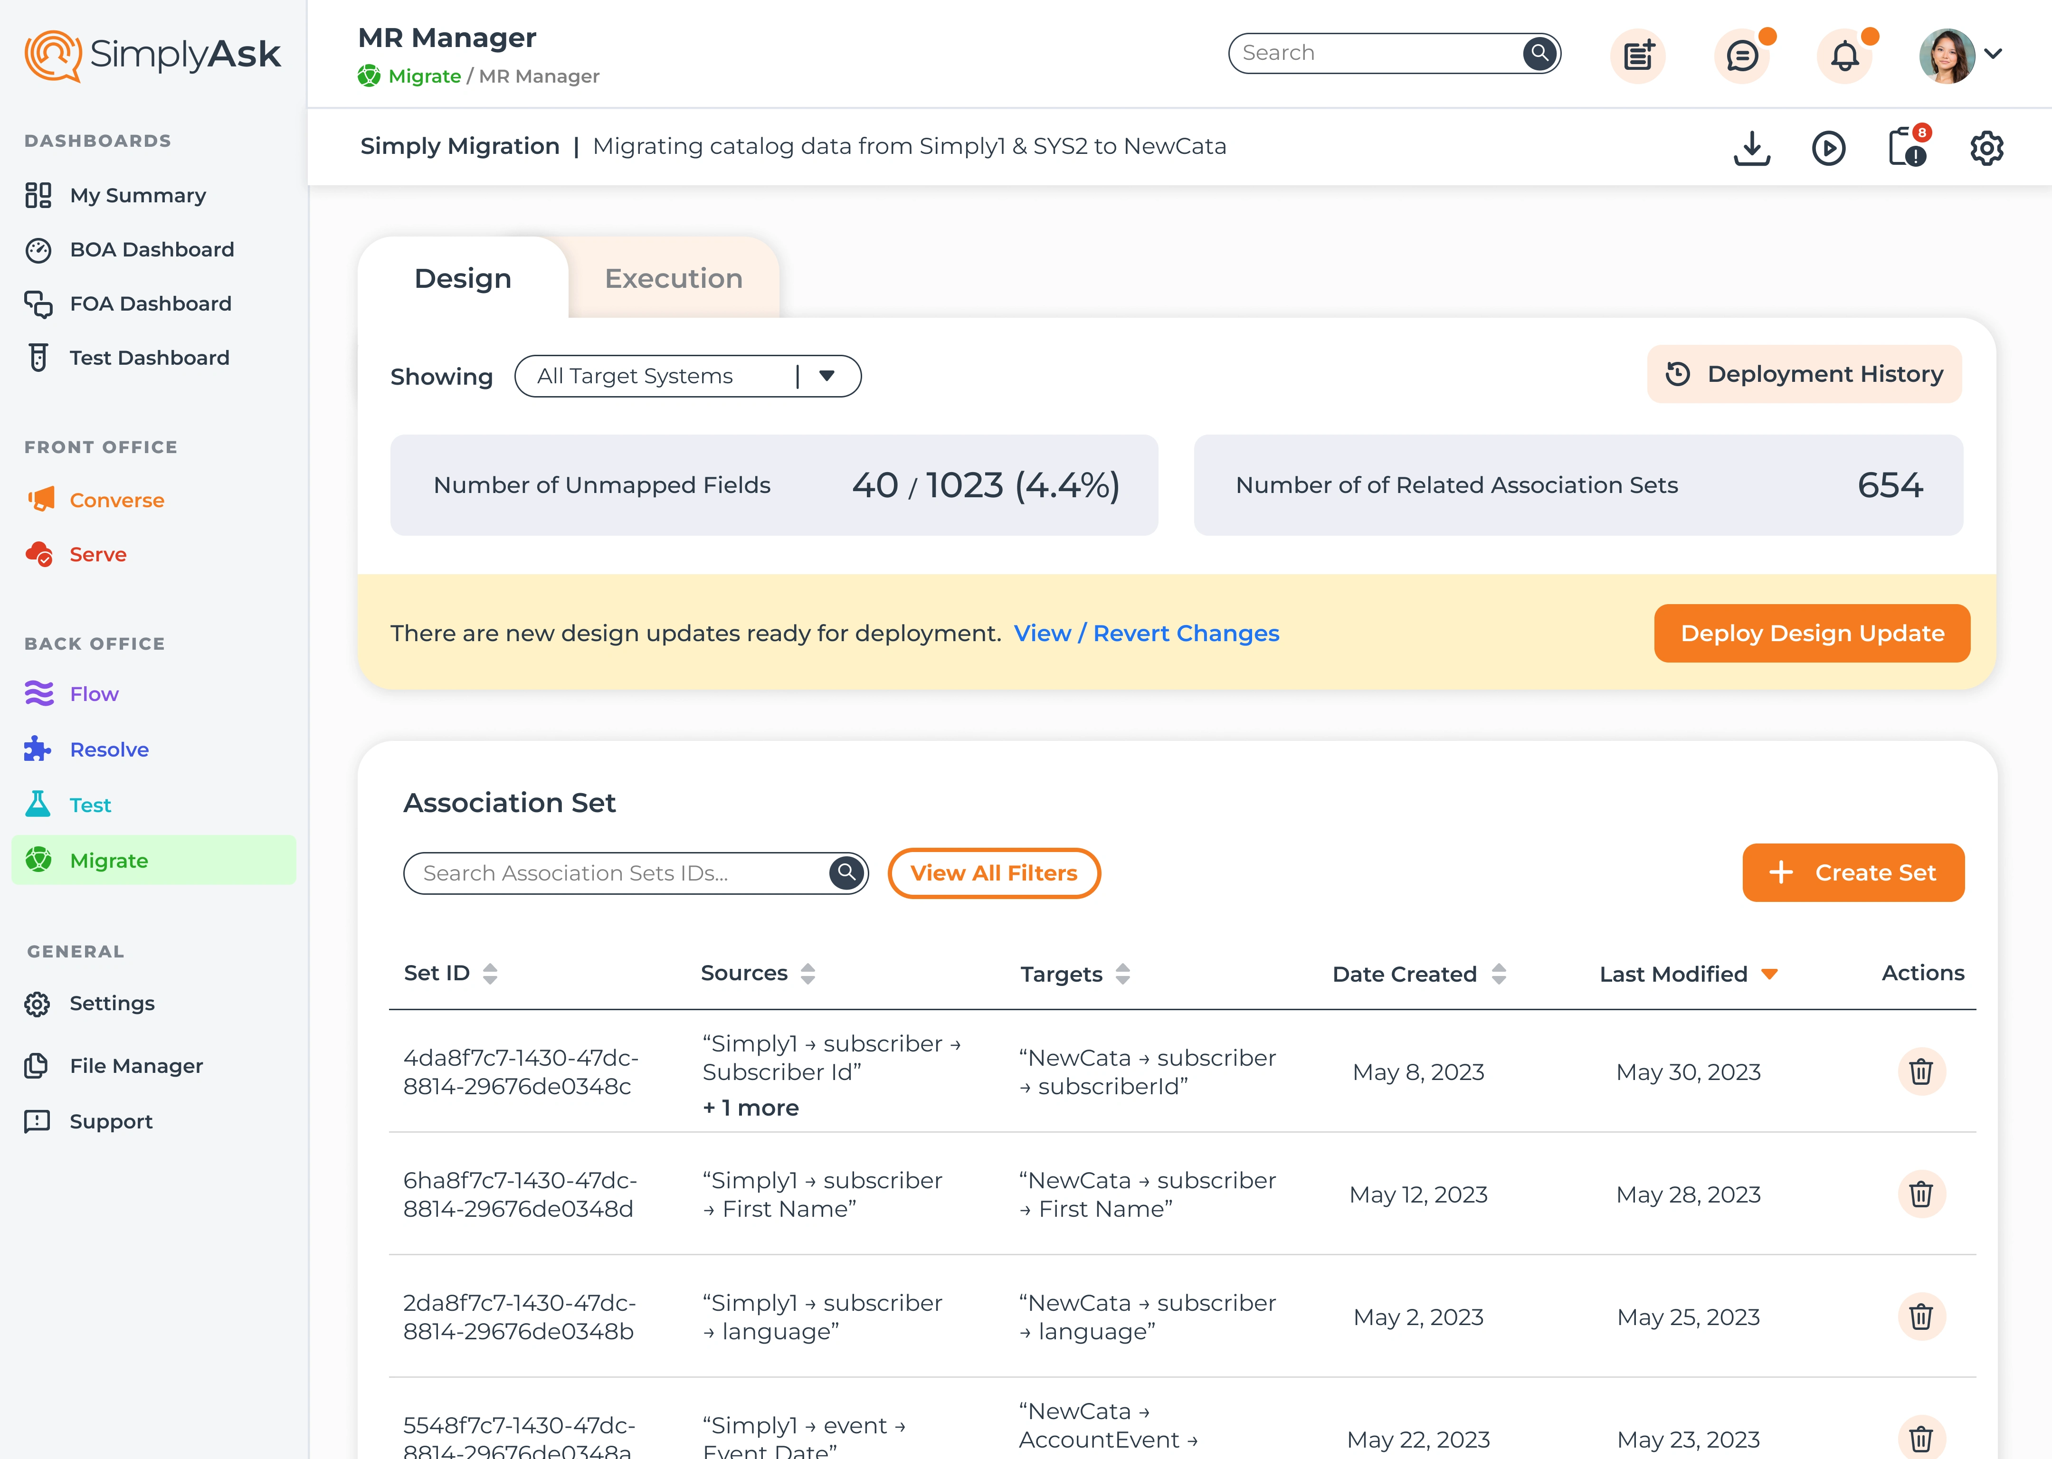Open set ID 4da8f7c7-1430-47dc-8814-29676de0348c

[521, 1072]
